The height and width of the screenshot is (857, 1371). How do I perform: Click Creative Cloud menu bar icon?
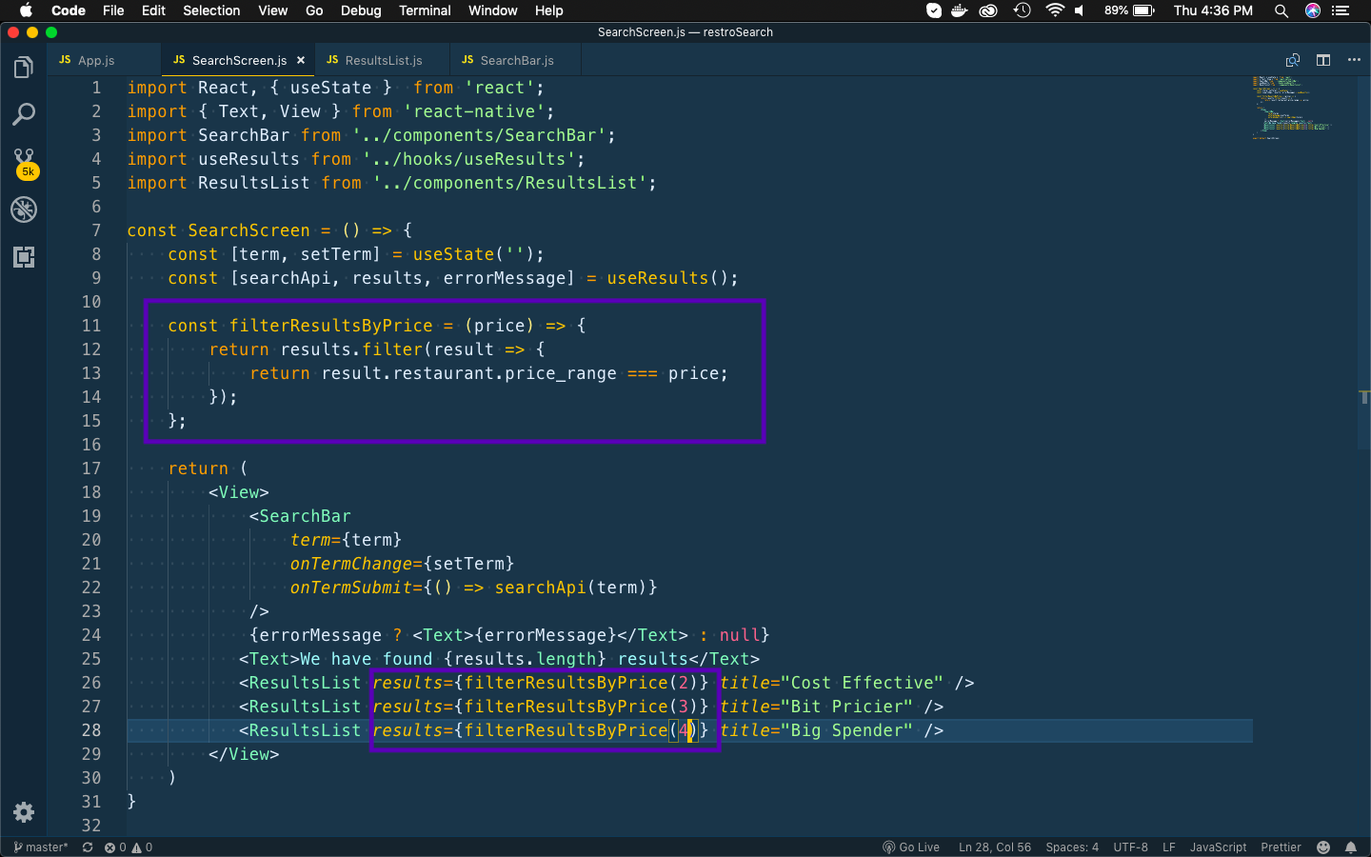[988, 10]
